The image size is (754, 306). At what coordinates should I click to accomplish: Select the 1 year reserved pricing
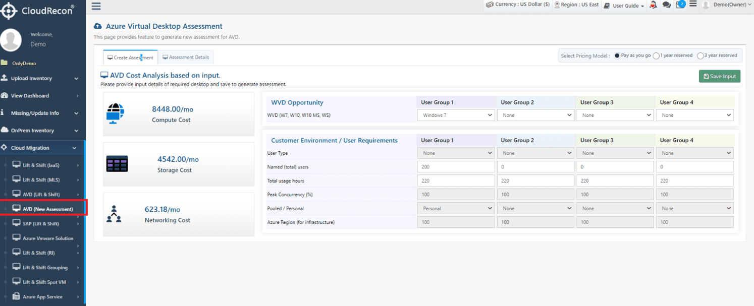[x=656, y=56]
